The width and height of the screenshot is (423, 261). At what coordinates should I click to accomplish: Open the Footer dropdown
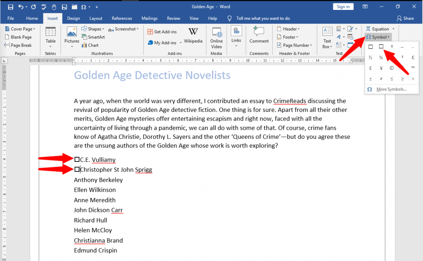click(288, 37)
